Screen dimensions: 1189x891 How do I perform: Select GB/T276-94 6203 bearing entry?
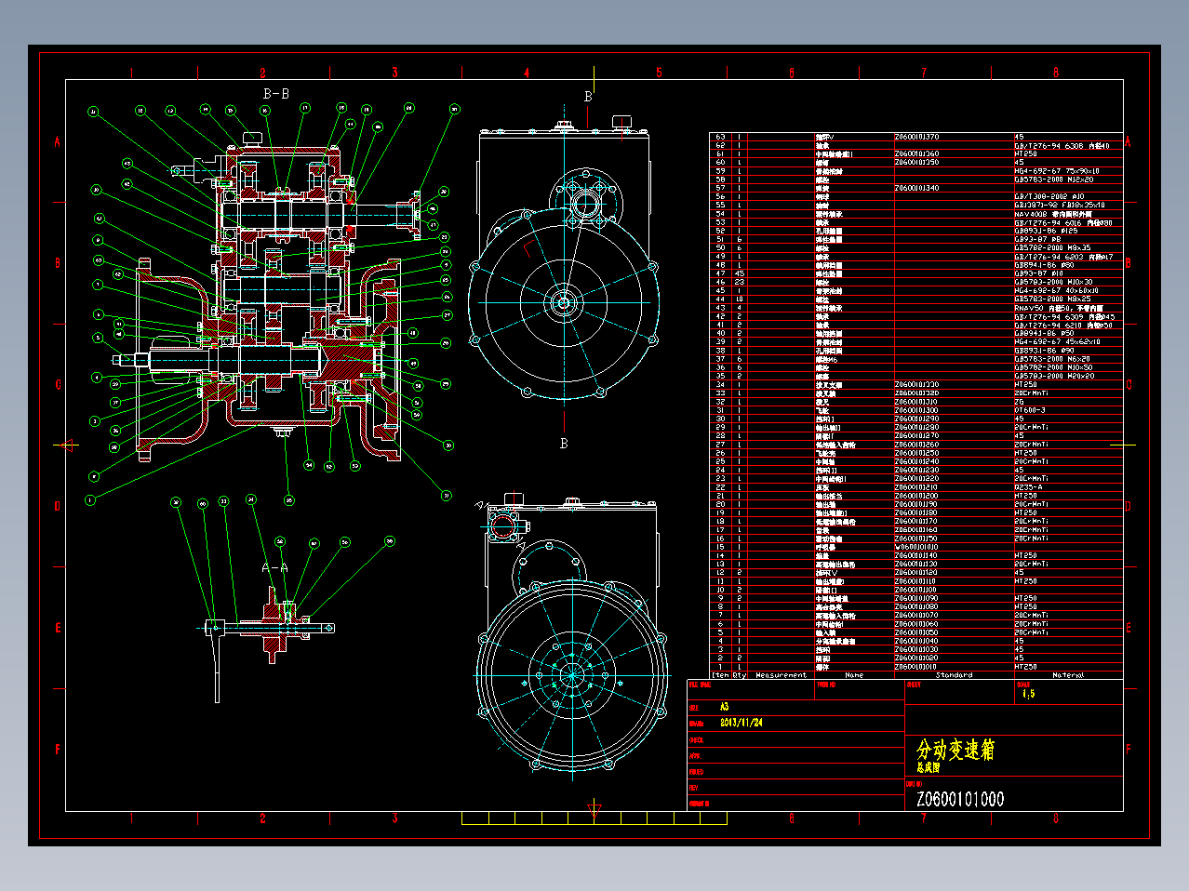tap(1063, 257)
